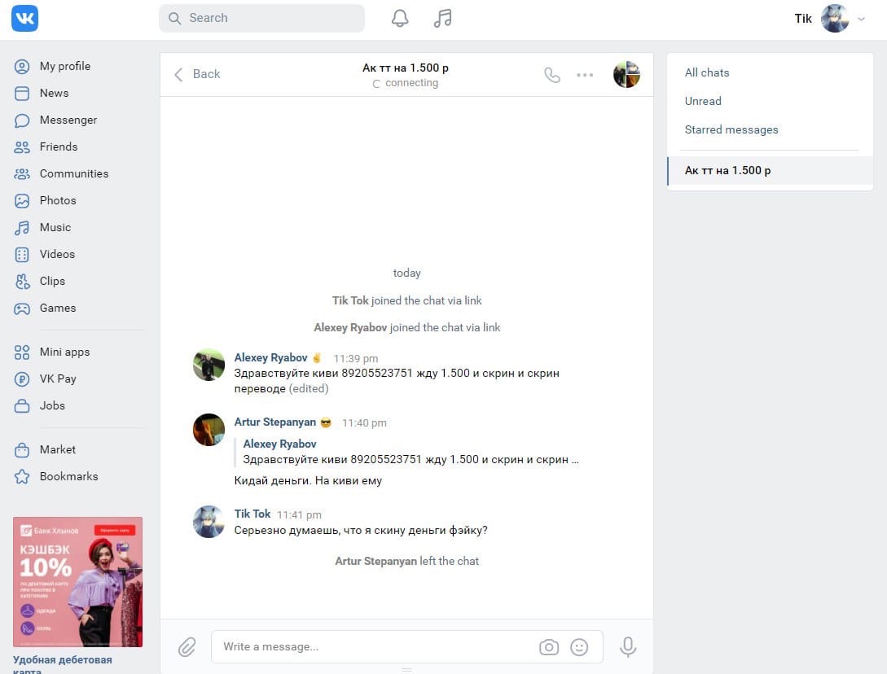Start a call with phone icon
Screen dimensions: 887x674
coord(552,75)
